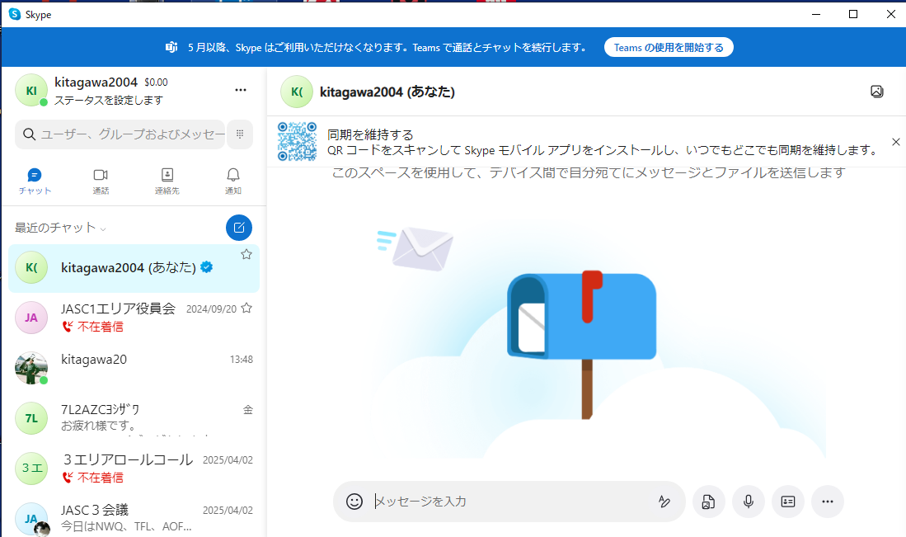This screenshot has height=537, width=906.
Task: Click the kitagawa2004 profile name at top
Action: click(x=96, y=82)
